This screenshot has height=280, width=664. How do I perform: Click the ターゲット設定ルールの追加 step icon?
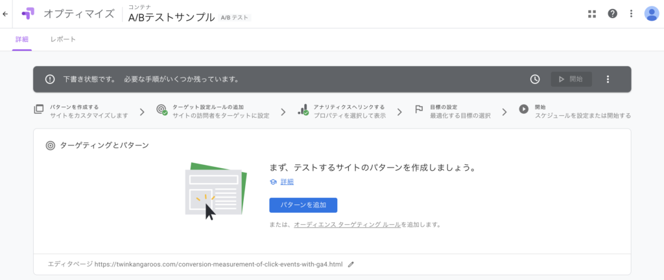tap(161, 110)
